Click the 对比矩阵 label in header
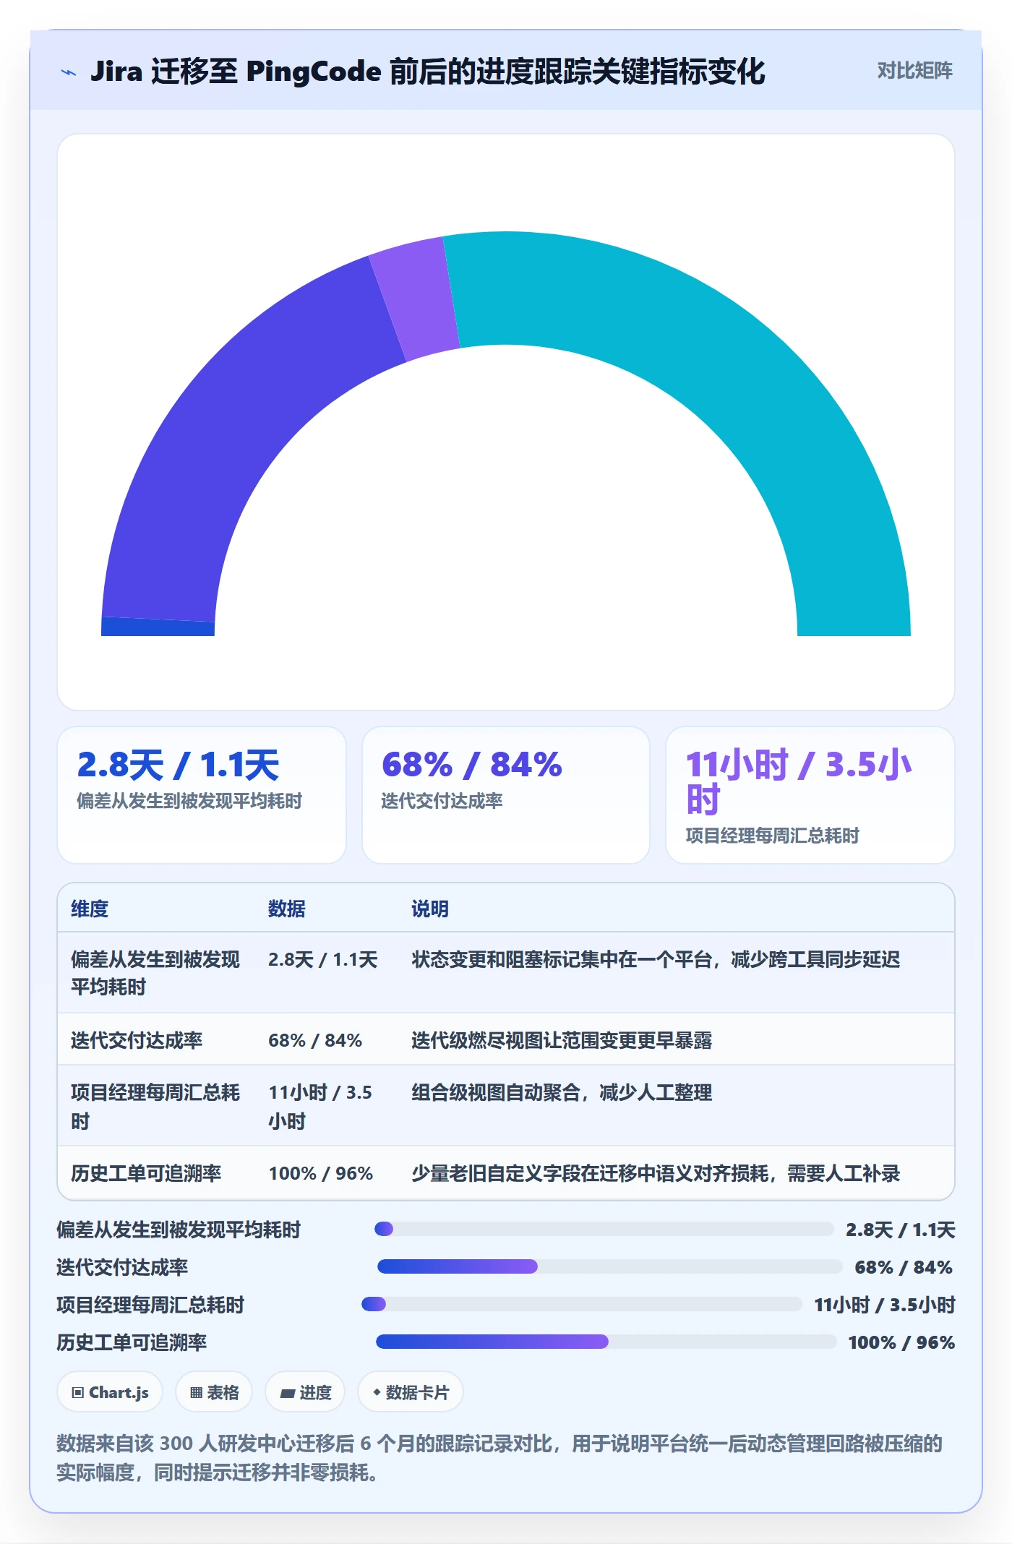 [x=914, y=71]
